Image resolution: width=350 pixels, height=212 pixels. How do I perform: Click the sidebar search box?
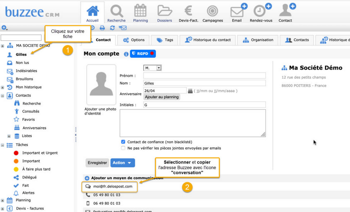point(21,38)
